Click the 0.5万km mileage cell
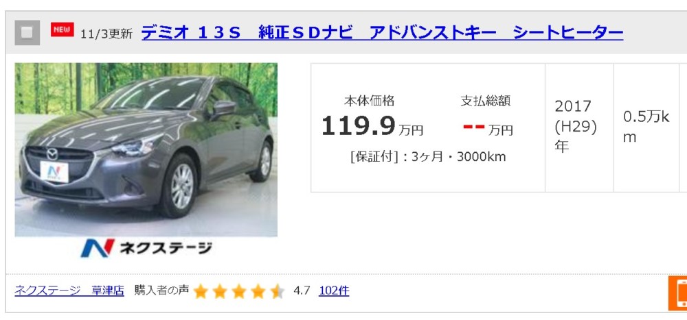Viewport: 687px width, 320px height. (x=646, y=127)
